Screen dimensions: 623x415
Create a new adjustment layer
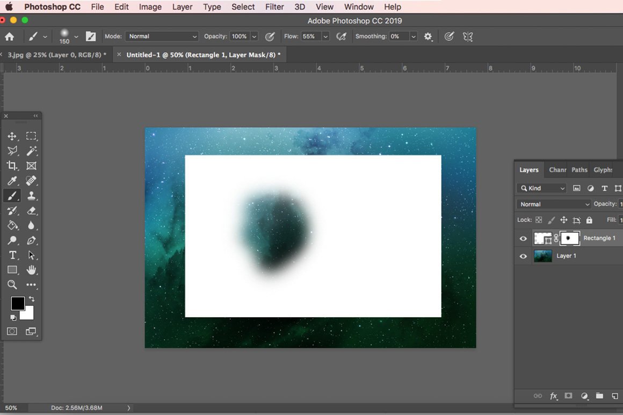584,396
